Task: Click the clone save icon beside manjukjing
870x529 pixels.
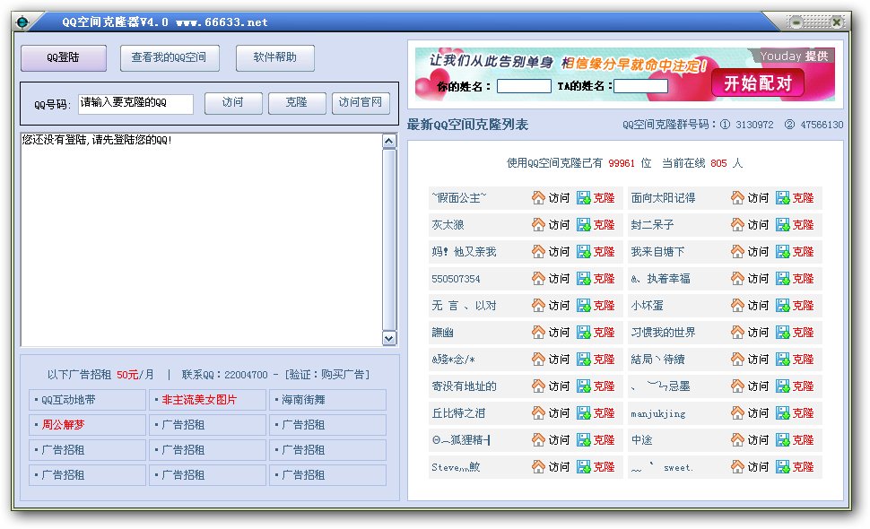Action: [782, 412]
